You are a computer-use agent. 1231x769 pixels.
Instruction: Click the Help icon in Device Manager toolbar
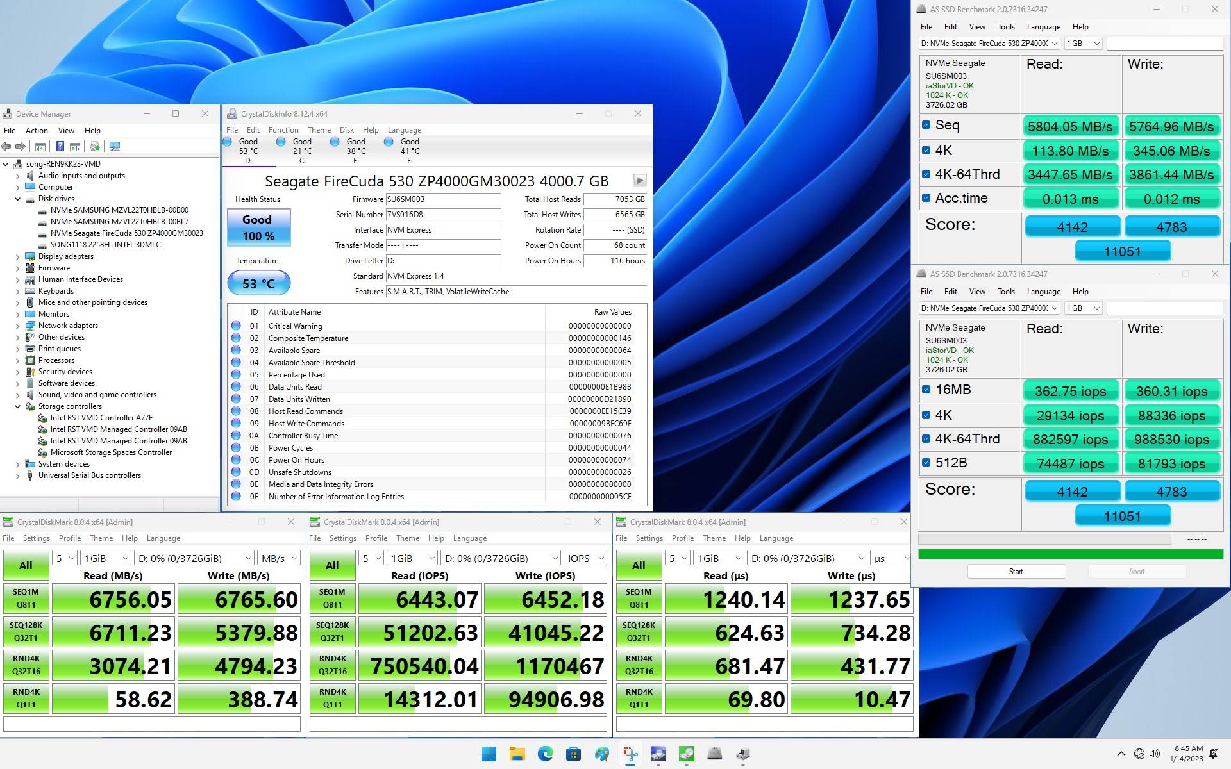click(60, 146)
